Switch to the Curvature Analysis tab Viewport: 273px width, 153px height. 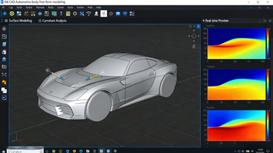pyautogui.click(x=52, y=21)
